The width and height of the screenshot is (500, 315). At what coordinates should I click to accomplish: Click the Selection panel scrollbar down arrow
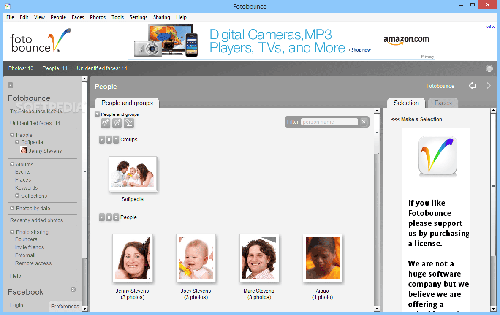pyautogui.click(x=493, y=309)
